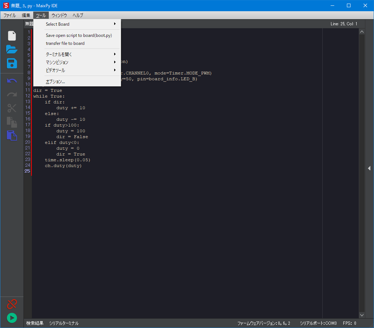Click the red Connect link icon
This screenshot has height=328, width=374.
[x=12, y=304]
